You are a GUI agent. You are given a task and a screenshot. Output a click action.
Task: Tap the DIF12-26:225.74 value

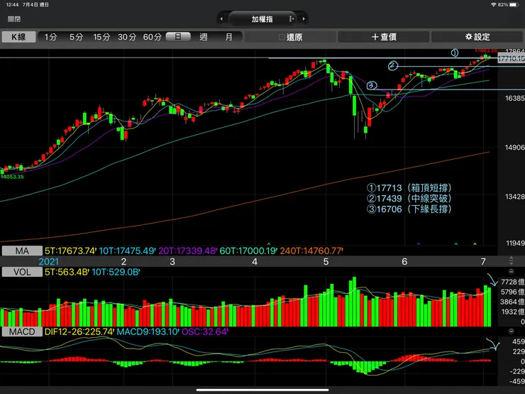pyautogui.click(x=79, y=332)
